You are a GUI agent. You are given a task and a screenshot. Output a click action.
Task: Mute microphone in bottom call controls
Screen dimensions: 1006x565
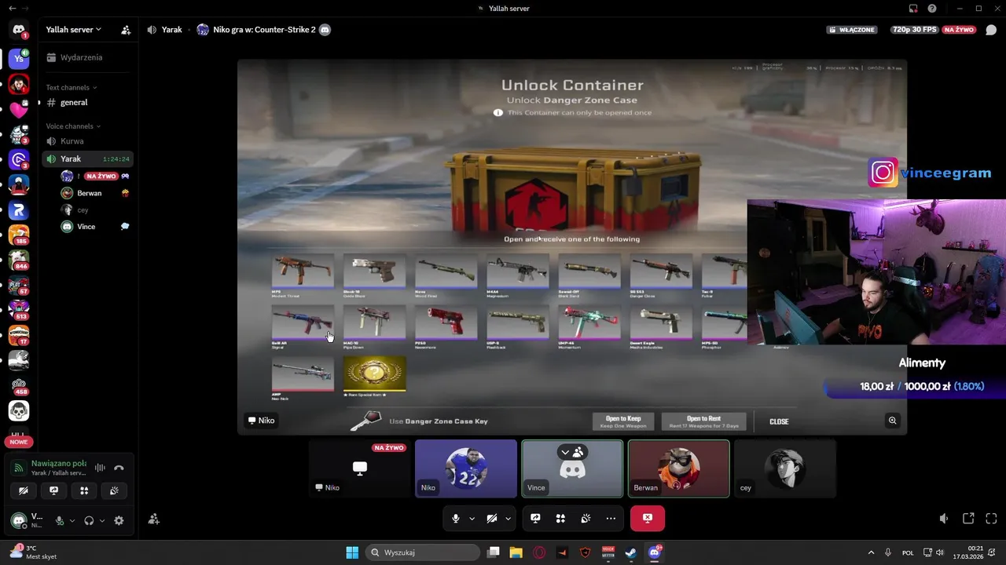point(456,519)
